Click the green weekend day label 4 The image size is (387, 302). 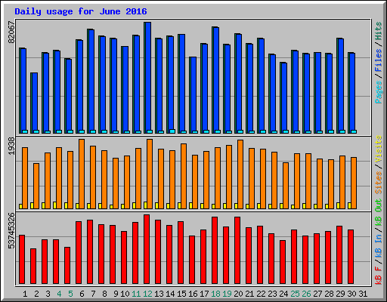pos(59,294)
